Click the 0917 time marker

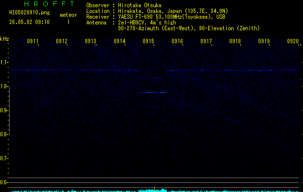pyautogui.click(x=206, y=41)
